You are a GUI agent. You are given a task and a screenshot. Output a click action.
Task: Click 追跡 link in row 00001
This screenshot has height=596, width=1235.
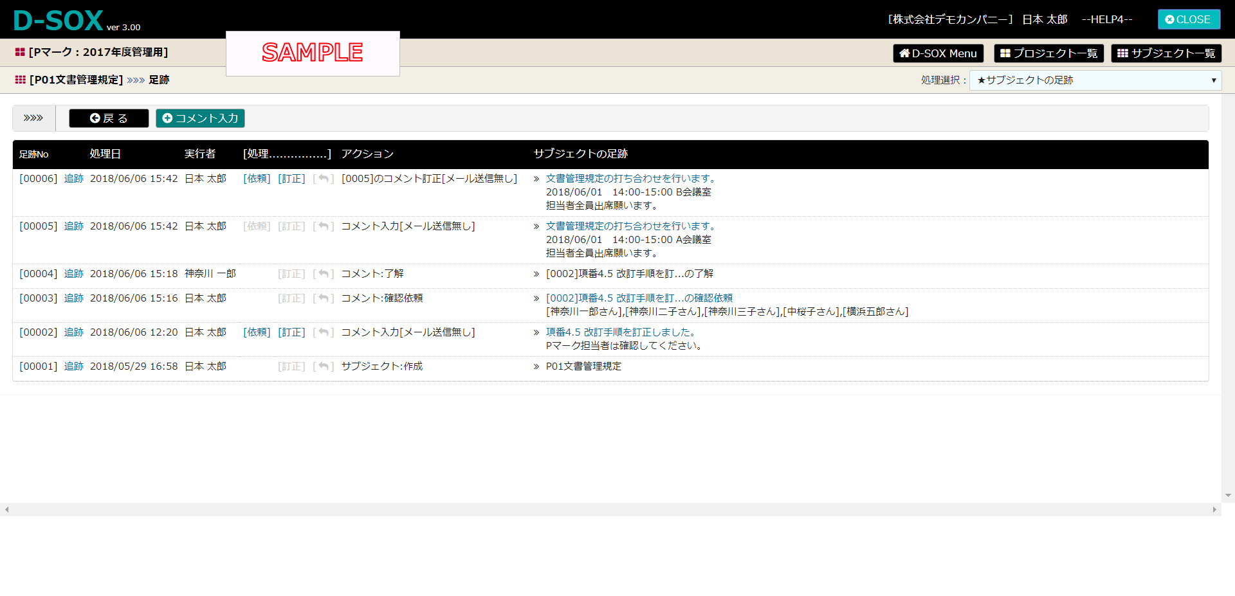coord(74,366)
